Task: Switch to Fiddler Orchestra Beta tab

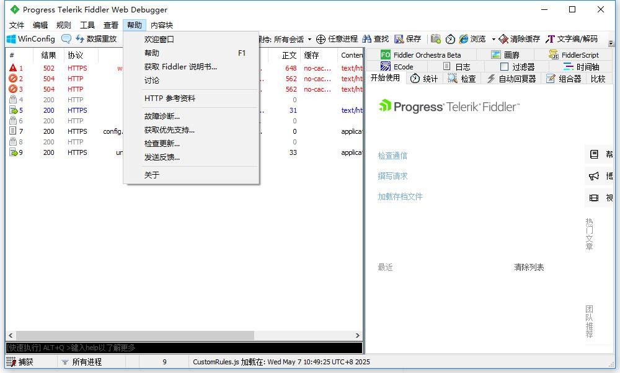Action: tap(421, 55)
